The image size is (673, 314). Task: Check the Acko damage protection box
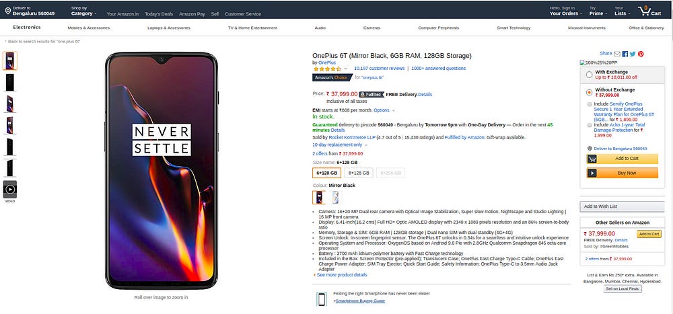tap(590, 125)
